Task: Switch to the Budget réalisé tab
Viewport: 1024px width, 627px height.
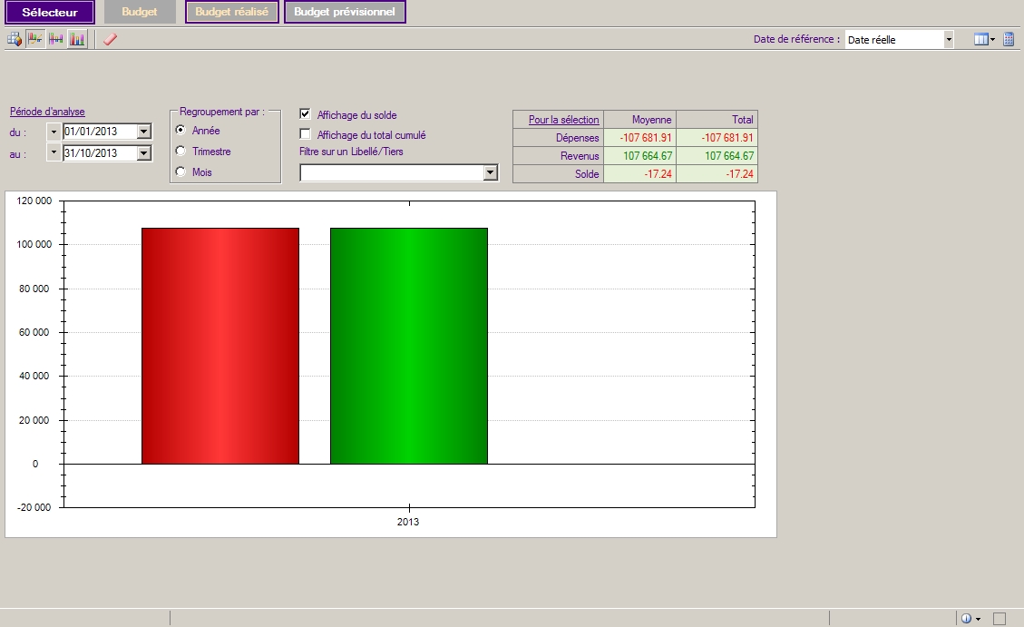Action: coord(232,12)
